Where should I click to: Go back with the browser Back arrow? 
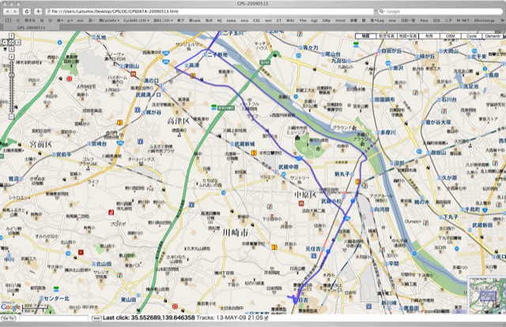[x=7, y=11]
